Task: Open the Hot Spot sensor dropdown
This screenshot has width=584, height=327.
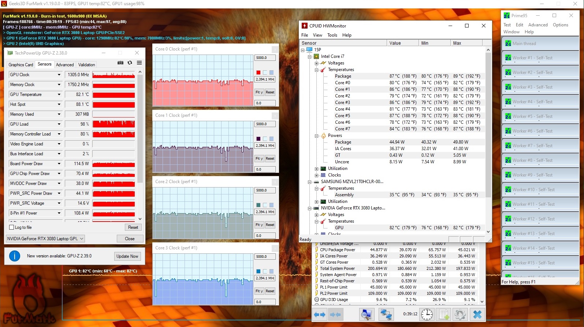Action: [59, 104]
